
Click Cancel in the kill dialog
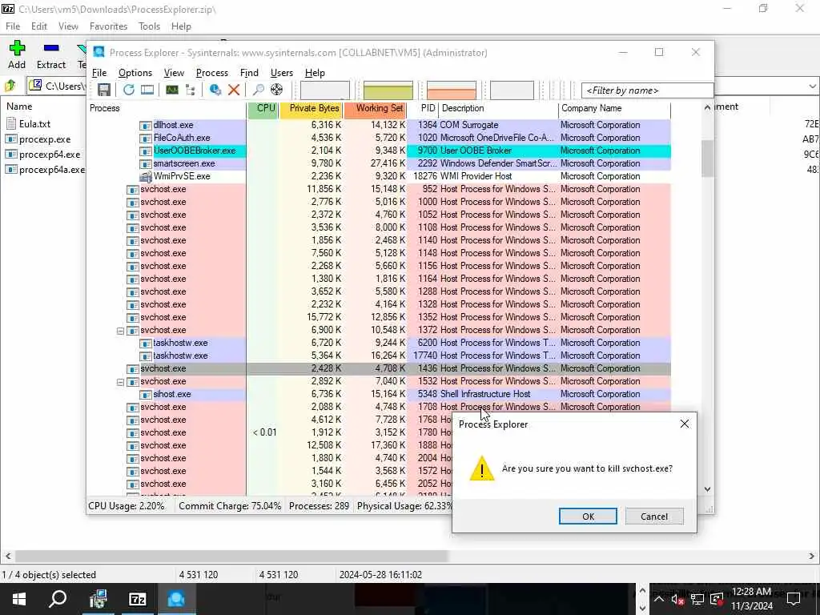tap(654, 517)
